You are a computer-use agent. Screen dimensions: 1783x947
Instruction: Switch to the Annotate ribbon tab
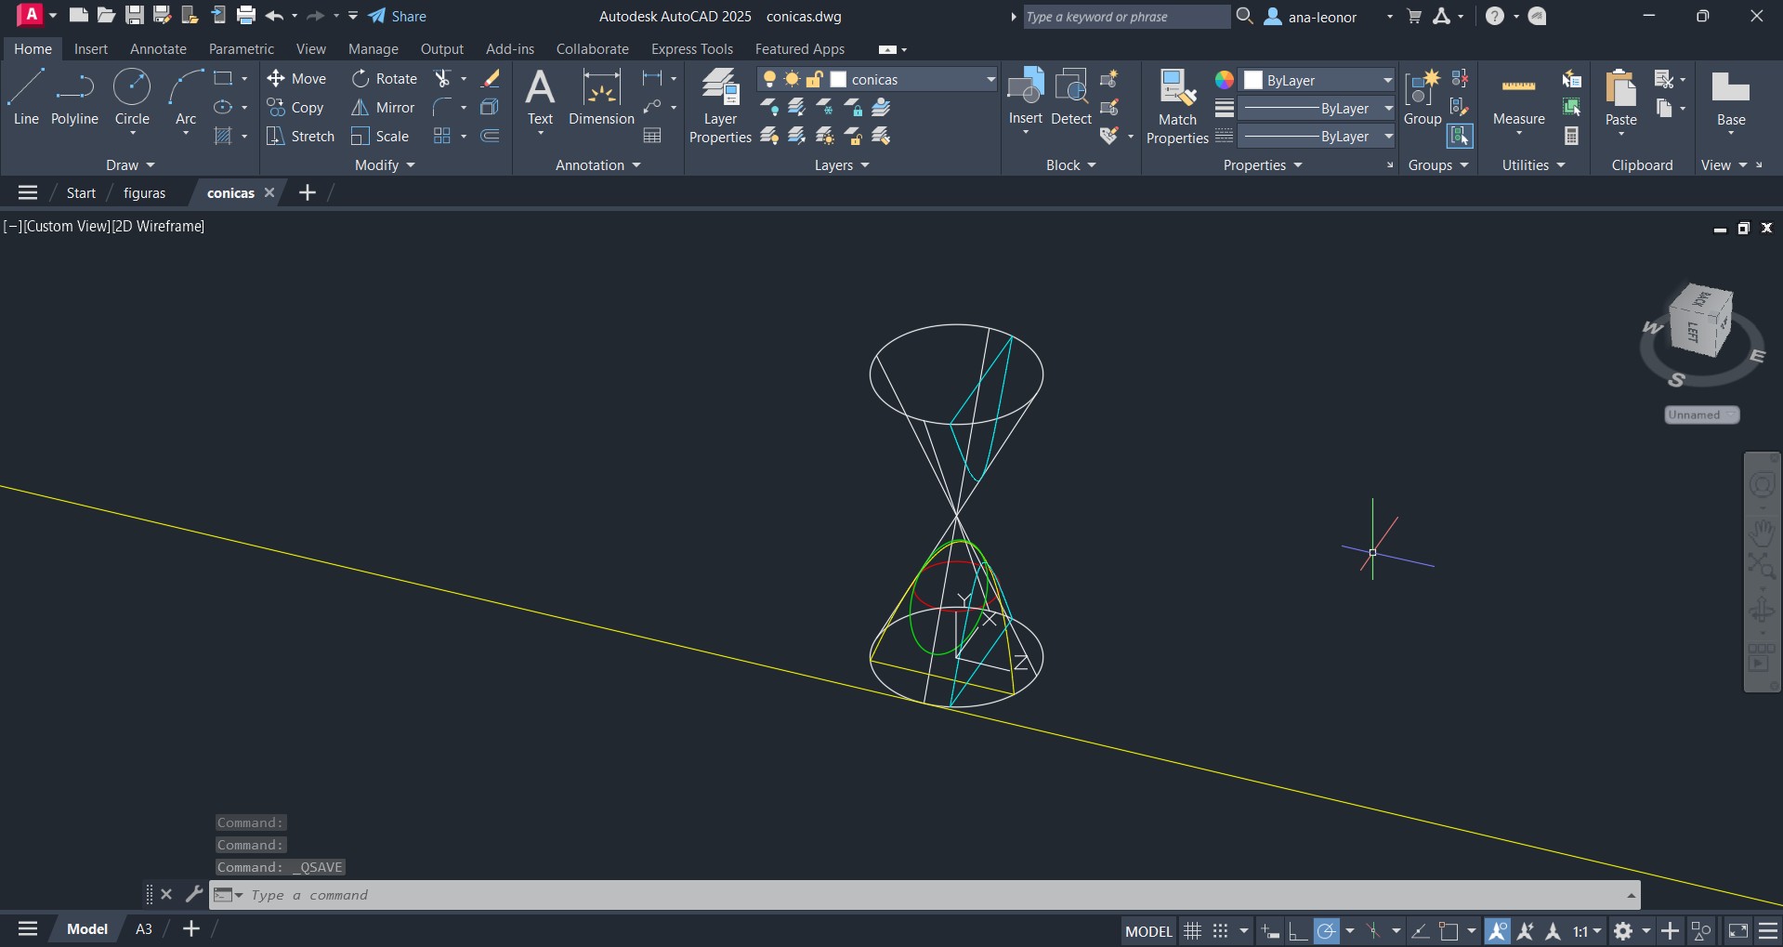tap(158, 49)
